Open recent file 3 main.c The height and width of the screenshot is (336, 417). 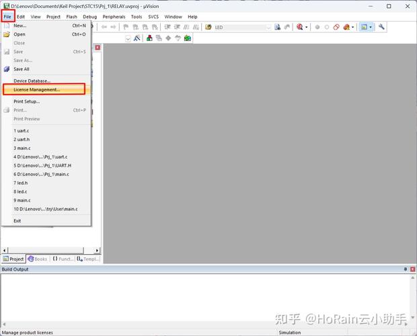click(x=46, y=149)
